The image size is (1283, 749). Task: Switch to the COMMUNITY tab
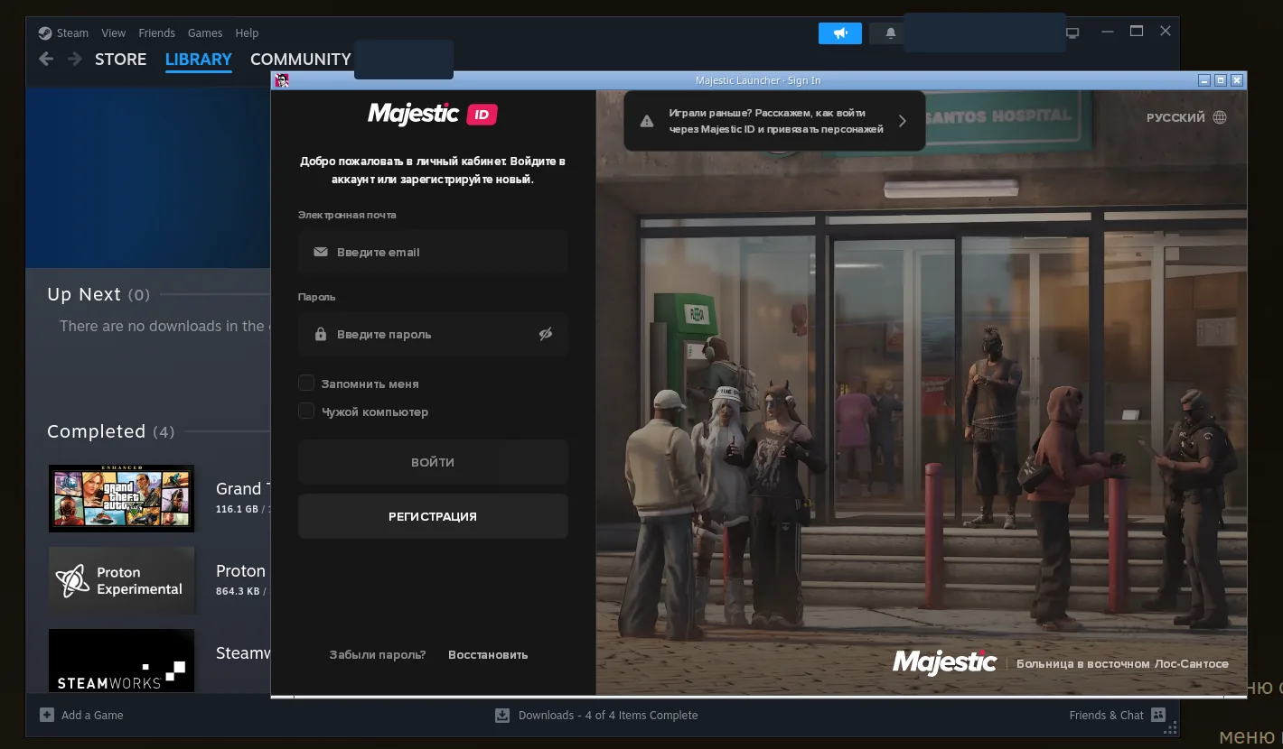pos(300,60)
